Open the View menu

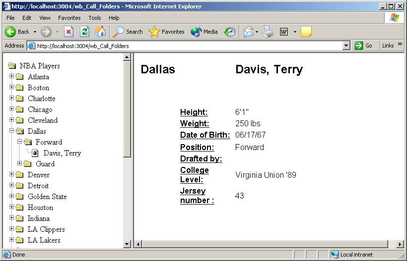(x=45, y=18)
